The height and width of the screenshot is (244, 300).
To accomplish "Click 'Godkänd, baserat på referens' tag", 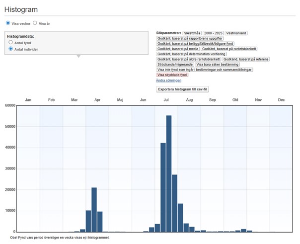I will (246, 59).
